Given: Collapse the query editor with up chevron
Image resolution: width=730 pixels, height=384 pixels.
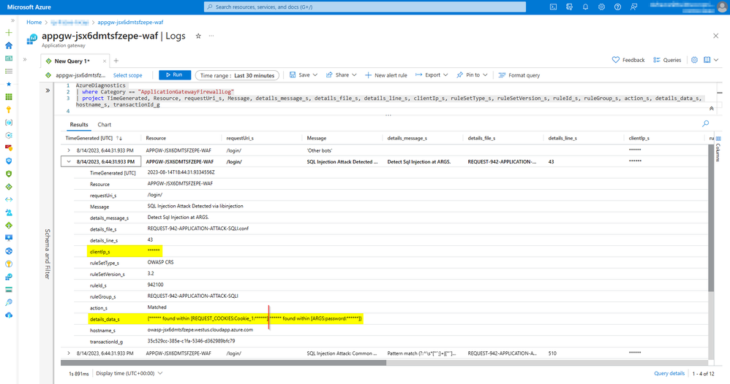Looking at the screenshot, I should coord(712,108).
